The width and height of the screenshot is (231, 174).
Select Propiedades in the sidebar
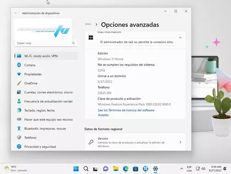tap(46, 74)
